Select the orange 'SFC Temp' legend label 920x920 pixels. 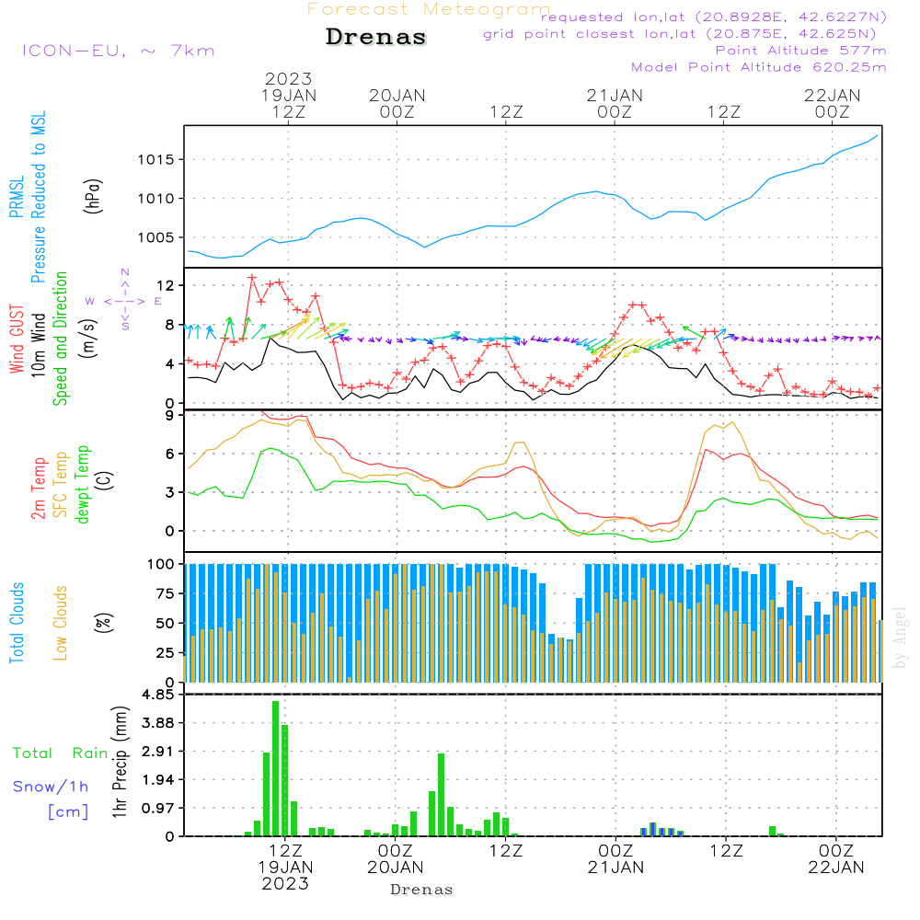61,485
